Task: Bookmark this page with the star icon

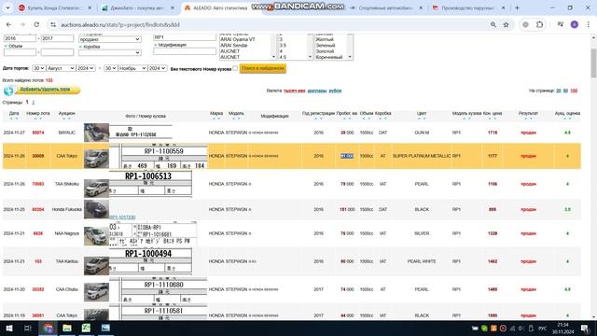Action: coord(506,25)
